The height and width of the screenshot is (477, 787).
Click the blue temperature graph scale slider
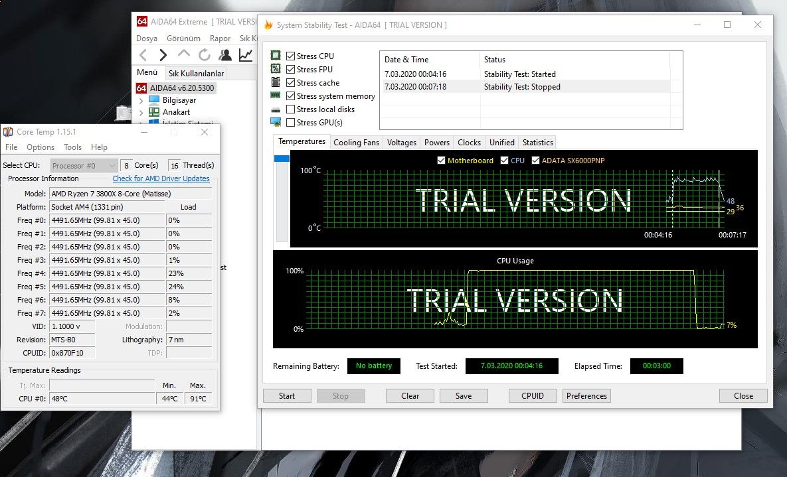click(282, 159)
